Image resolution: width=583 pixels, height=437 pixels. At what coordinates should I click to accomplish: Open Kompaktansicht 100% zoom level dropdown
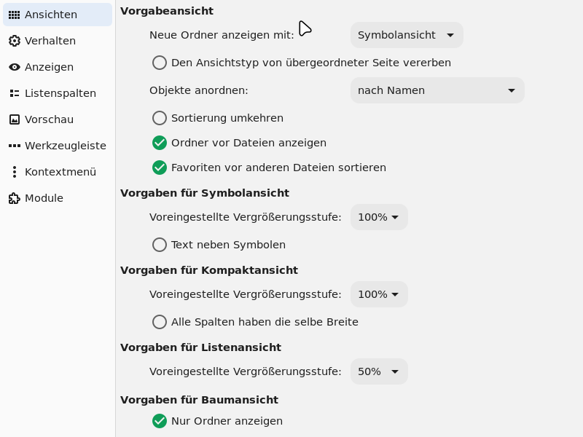(x=378, y=294)
